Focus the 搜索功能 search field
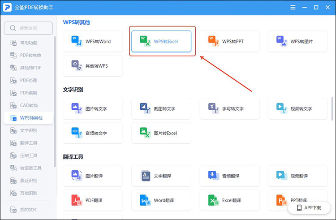336x220 pixels. click(x=28, y=28)
